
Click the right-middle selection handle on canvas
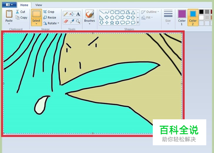pos(182,83)
